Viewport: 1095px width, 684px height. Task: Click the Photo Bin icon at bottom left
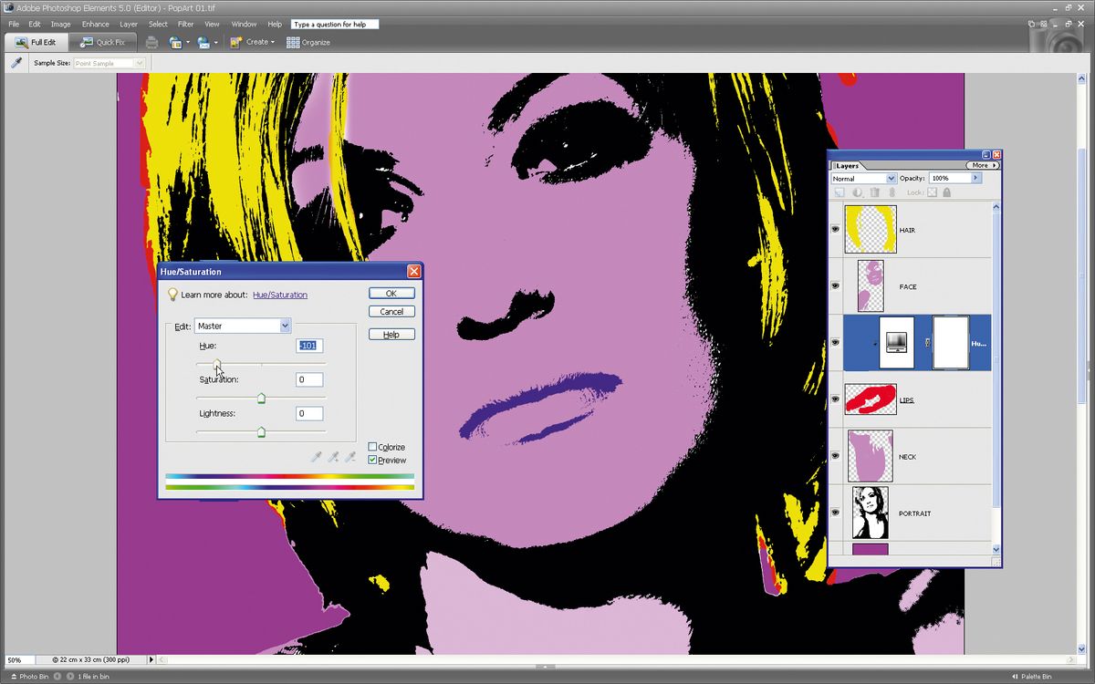(x=26, y=677)
